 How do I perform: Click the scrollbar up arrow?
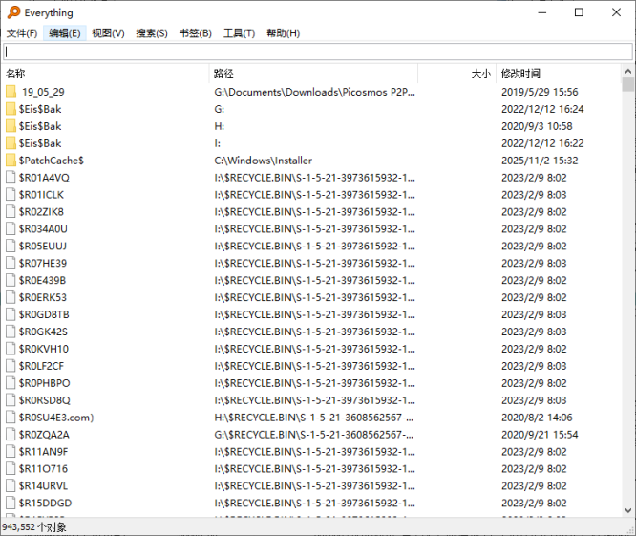click(x=628, y=71)
